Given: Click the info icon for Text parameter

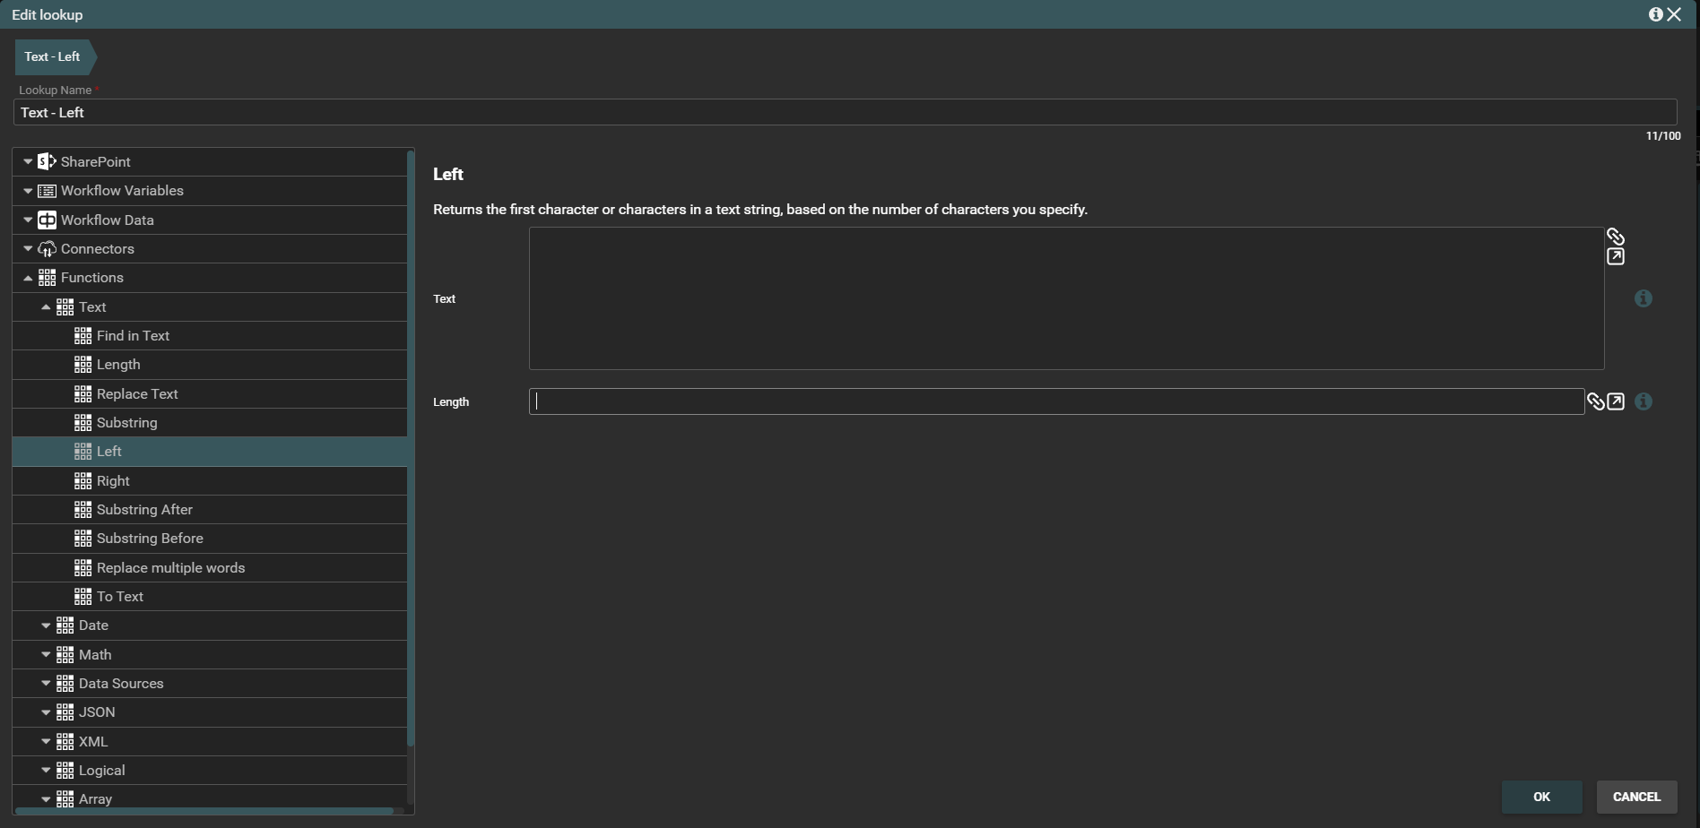Looking at the screenshot, I should [x=1643, y=298].
